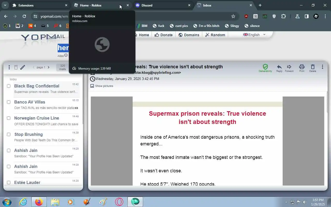
Task: Go back with the browser back arrow
Action: point(6,16)
